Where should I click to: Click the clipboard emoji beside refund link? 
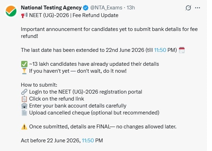[24, 99]
